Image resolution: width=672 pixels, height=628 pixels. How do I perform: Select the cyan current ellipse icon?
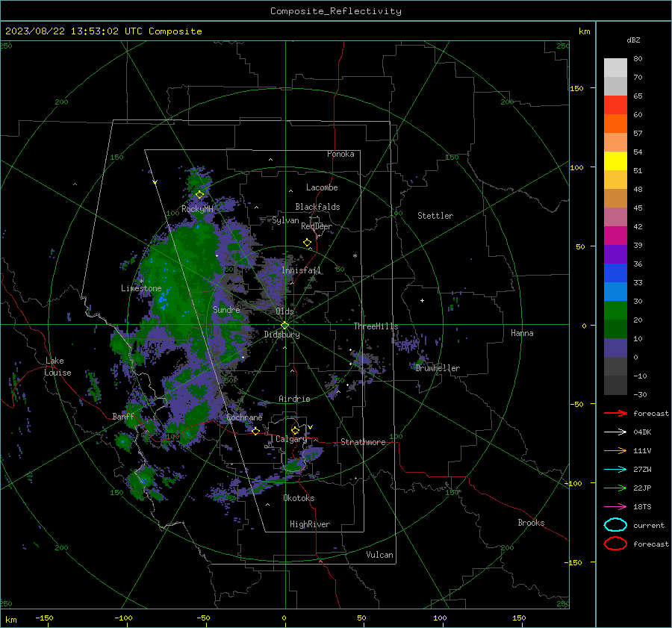pos(615,525)
